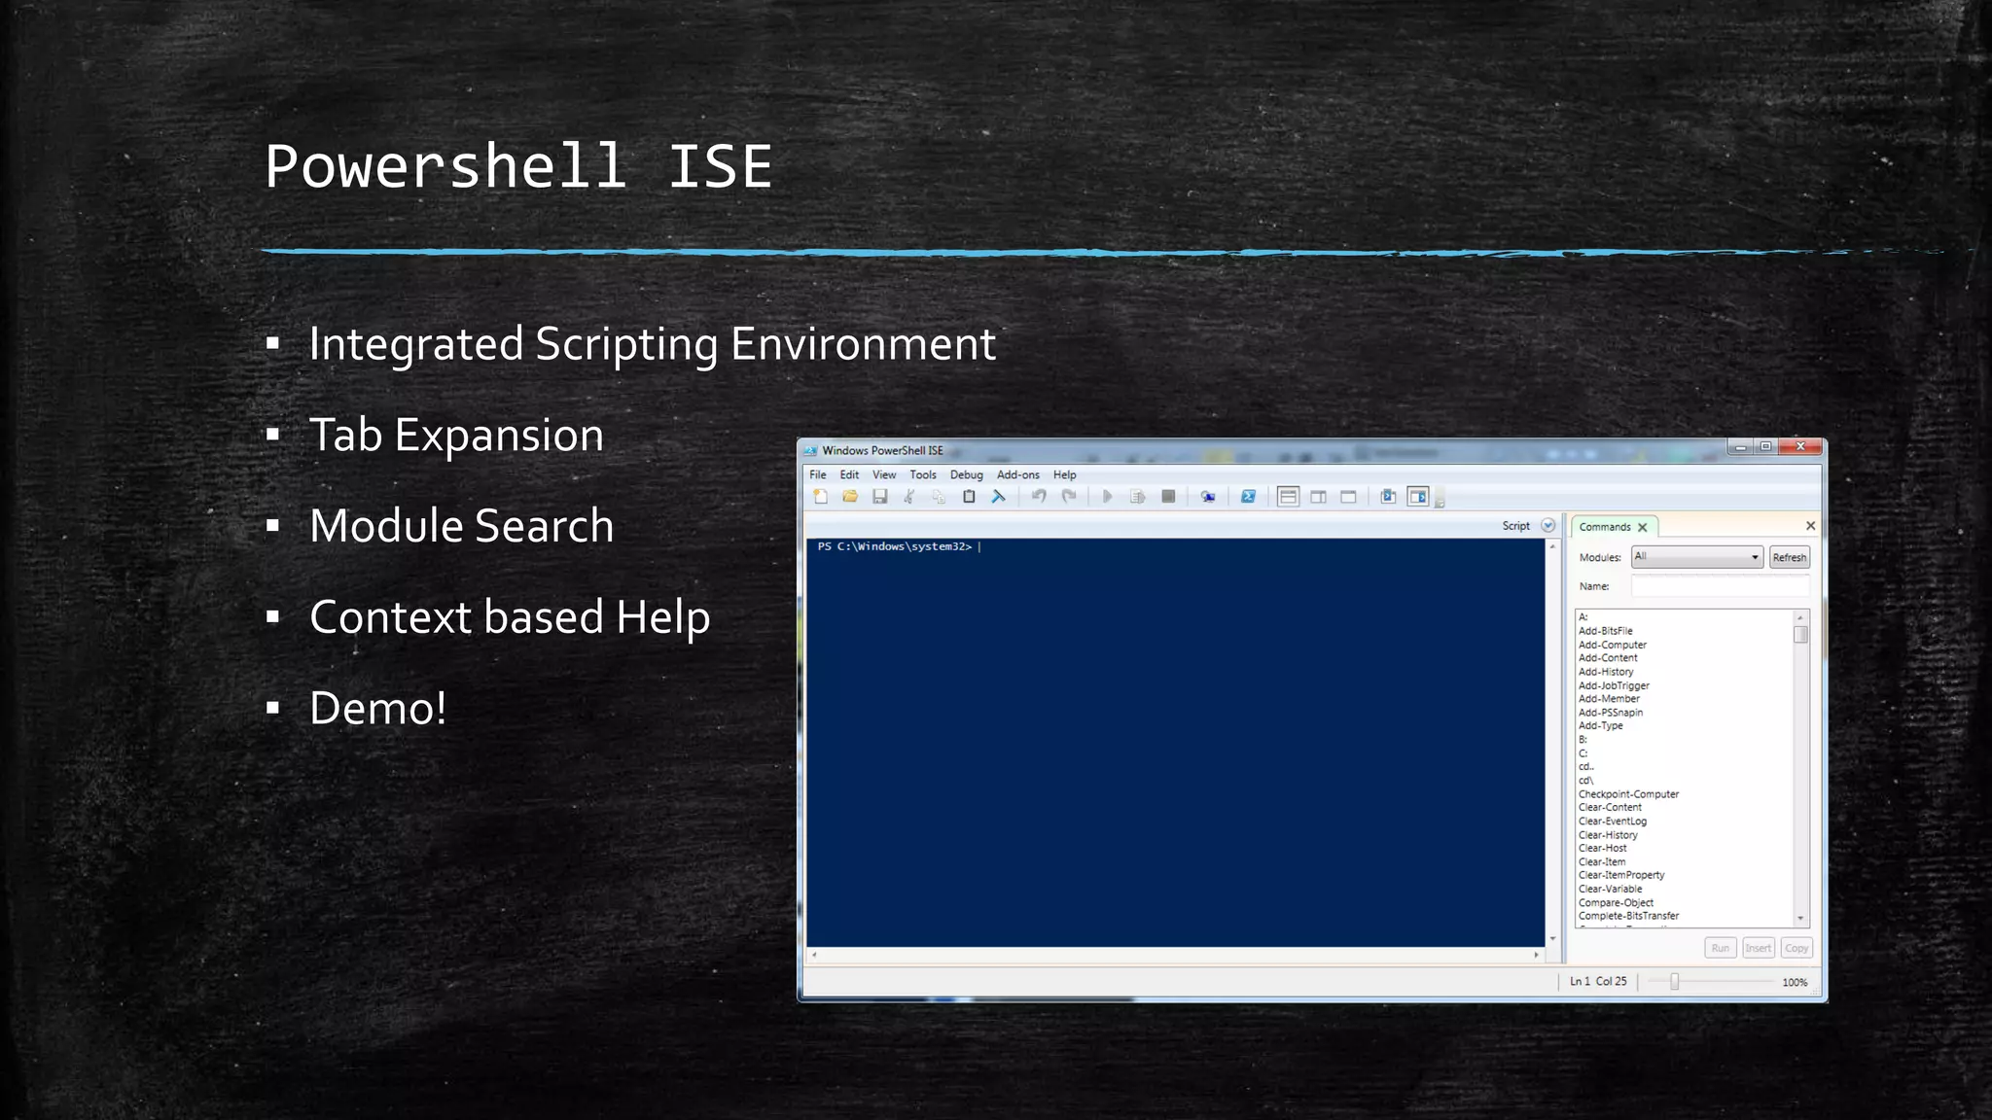Select Clear-History in the command list
This screenshot has width=1992, height=1120.
(1608, 835)
